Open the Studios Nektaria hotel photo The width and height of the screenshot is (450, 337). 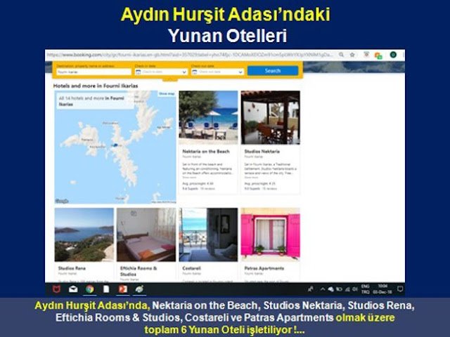click(270, 117)
